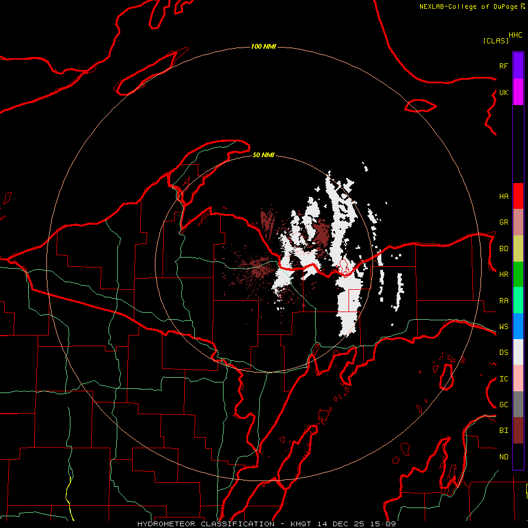Click the 'IC' legend label
This screenshot has width=528, height=528.
click(x=503, y=379)
